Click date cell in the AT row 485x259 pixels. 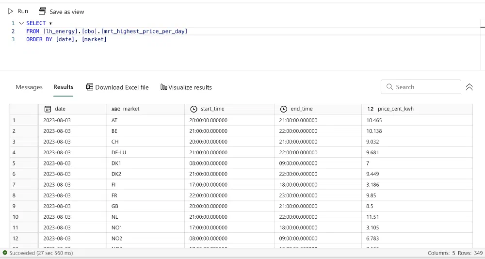[x=72, y=120]
